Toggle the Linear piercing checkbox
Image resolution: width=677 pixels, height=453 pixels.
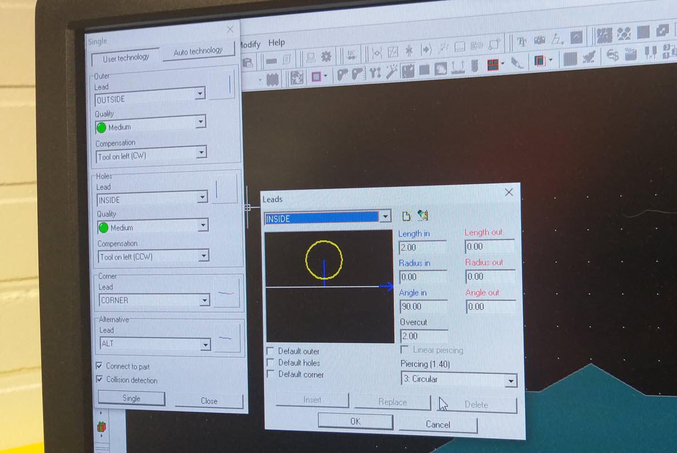(x=405, y=349)
